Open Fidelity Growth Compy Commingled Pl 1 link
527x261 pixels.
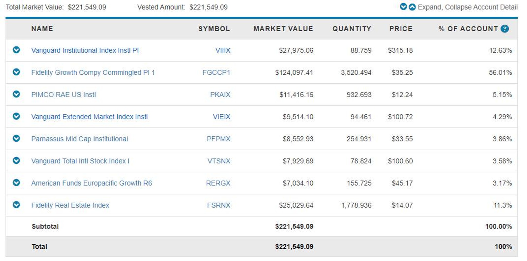coord(93,72)
